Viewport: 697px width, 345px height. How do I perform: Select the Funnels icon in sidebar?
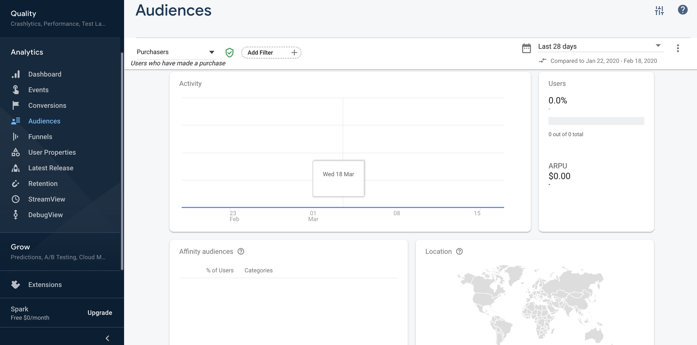16,137
